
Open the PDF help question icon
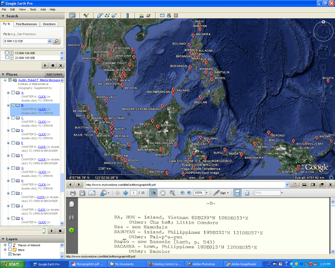click(71, 230)
